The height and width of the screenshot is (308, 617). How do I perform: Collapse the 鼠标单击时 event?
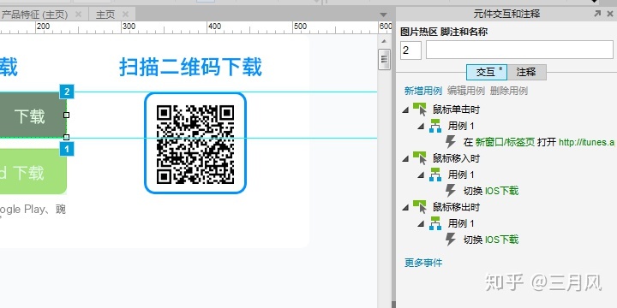coord(405,110)
